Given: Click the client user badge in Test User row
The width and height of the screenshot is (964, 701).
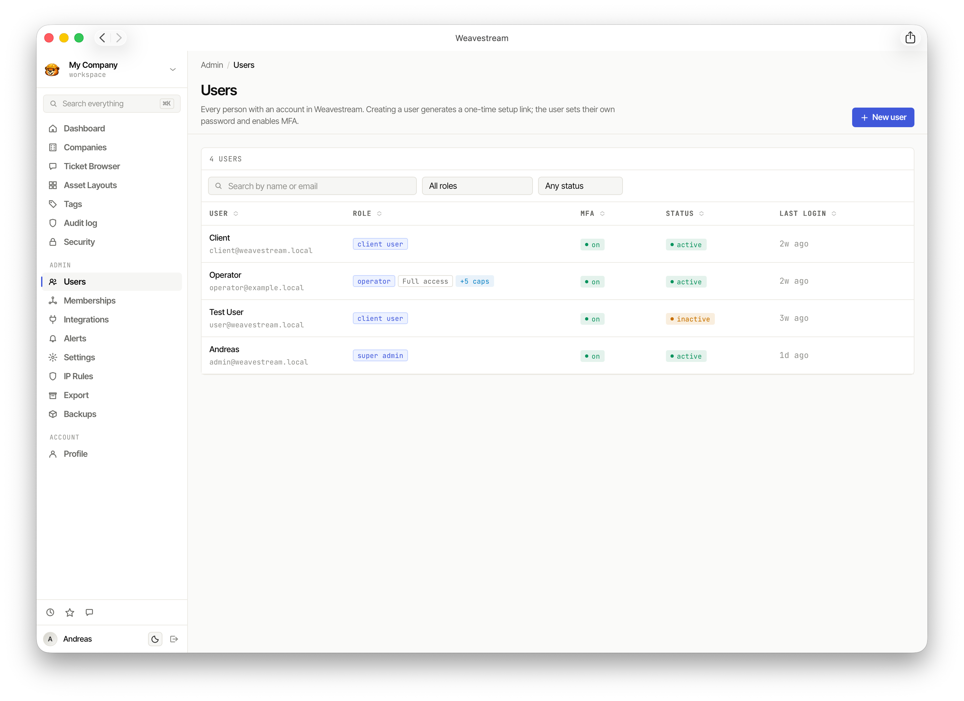Looking at the screenshot, I should pyautogui.click(x=380, y=319).
